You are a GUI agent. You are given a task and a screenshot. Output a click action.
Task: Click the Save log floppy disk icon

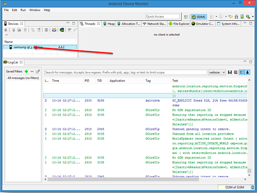click(230, 72)
